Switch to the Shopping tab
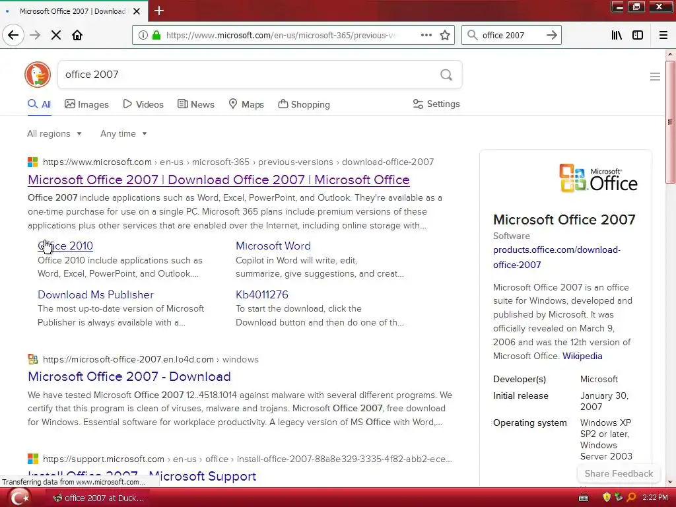 [x=304, y=104]
